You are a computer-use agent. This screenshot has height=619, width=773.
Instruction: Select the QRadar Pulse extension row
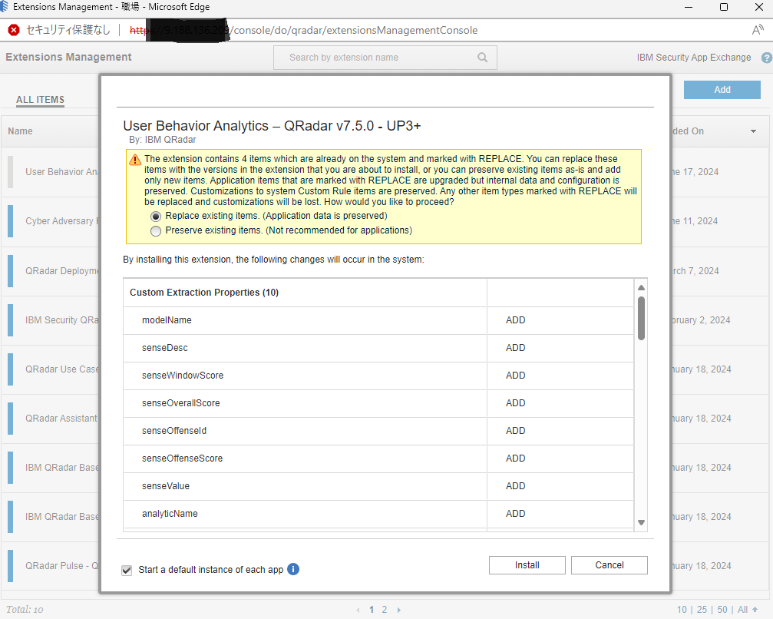(x=51, y=566)
